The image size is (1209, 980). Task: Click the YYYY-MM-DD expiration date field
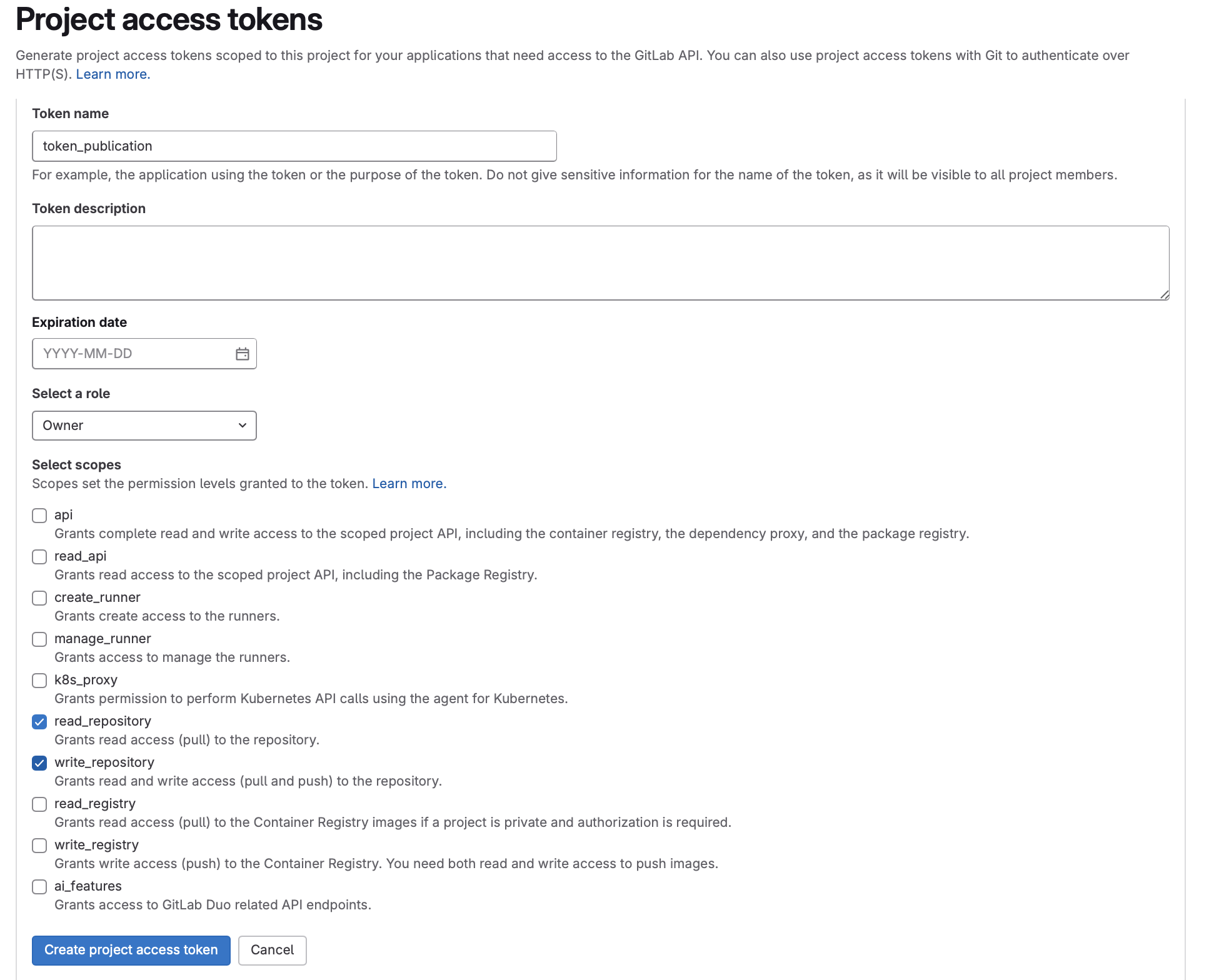tap(131, 354)
